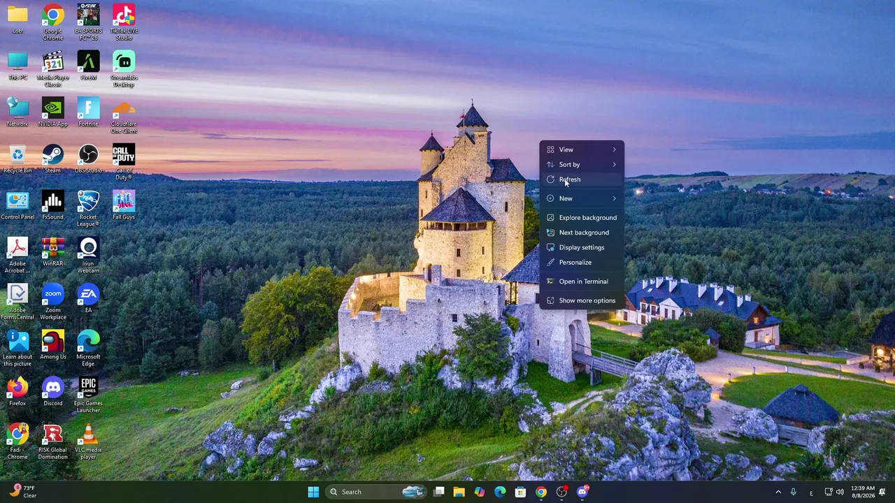
Task: Open the Google Chrome desktop shortcut
Action: (52, 22)
